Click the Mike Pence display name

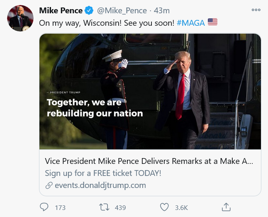61,11
